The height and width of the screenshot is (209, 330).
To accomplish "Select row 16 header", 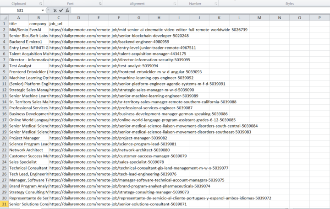I will (4, 114).
